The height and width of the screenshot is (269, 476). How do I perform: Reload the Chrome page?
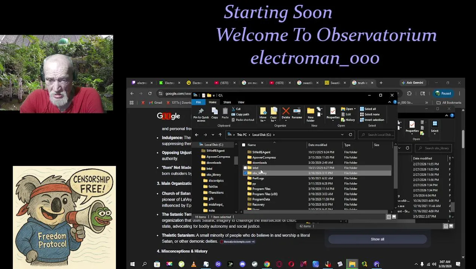coord(150,93)
